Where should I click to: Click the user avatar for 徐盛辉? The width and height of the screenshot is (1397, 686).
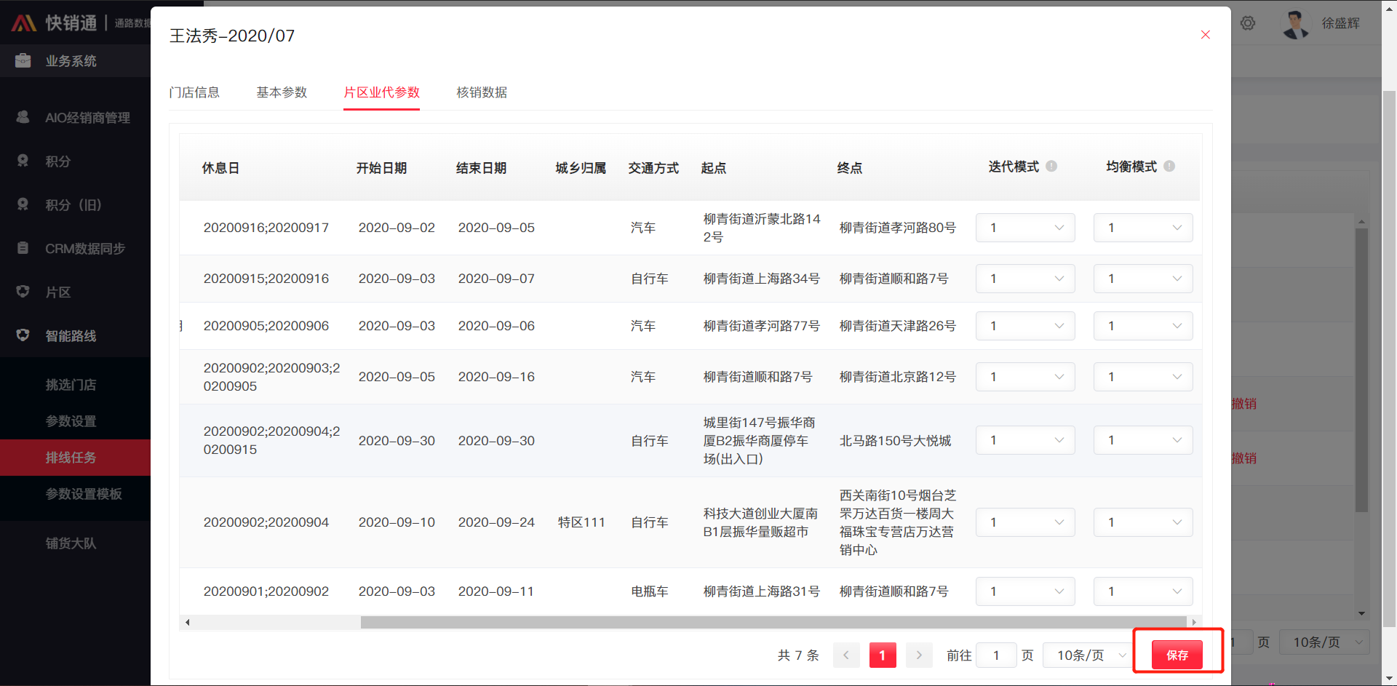1295,23
